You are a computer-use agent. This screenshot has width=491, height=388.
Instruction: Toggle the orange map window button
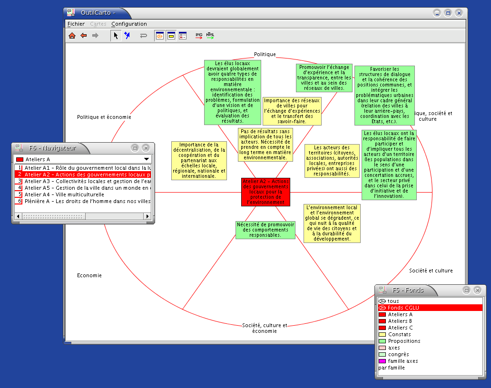[x=160, y=36]
